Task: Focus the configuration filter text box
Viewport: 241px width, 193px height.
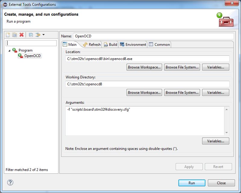Action: coord(31,43)
